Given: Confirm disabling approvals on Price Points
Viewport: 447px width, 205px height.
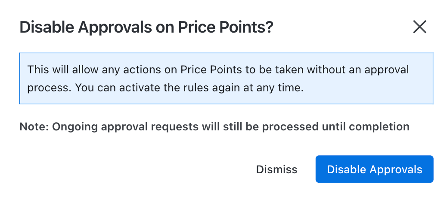Looking at the screenshot, I should 374,169.
